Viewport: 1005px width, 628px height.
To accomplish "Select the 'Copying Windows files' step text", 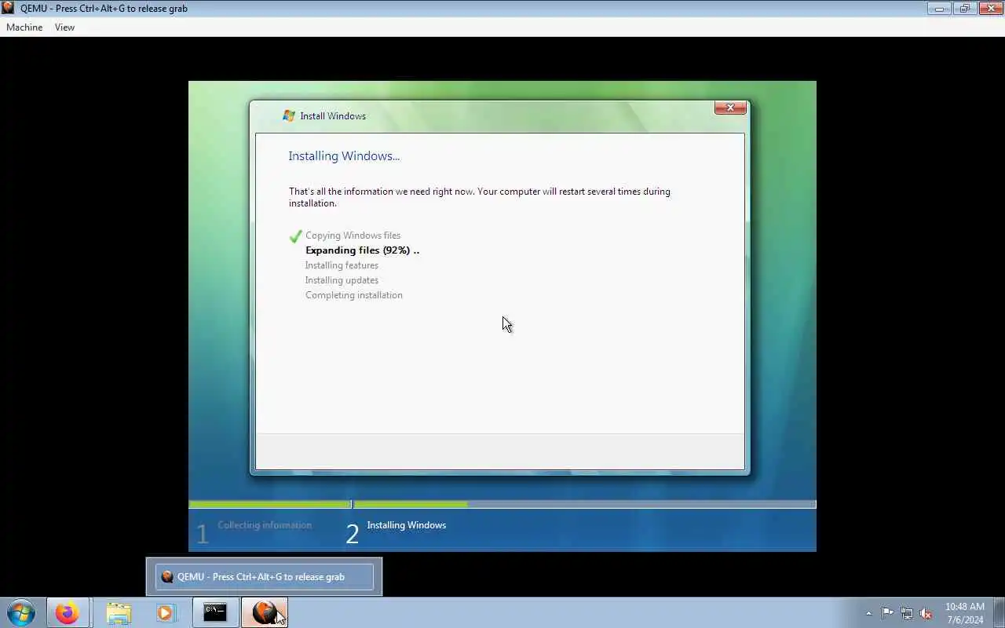I will coord(353,235).
